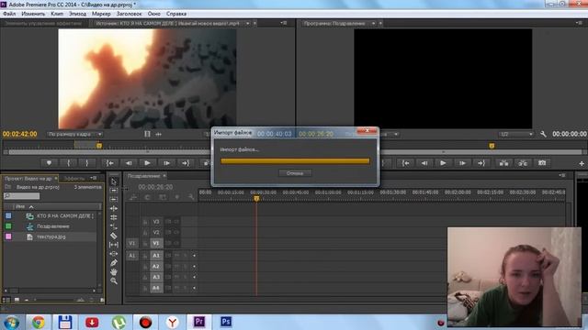Click source monitor playhead marker
Image resolution: width=588 pixels, height=330 pixels.
pos(99,146)
